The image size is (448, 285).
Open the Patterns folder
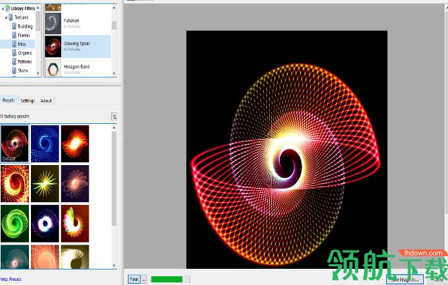[x=25, y=62]
